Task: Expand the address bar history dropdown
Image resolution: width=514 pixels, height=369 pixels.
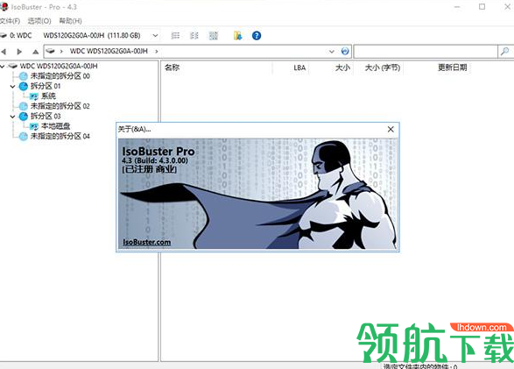Action: point(332,51)
